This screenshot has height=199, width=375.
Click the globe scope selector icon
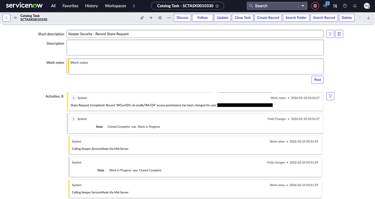pos(315,6)
